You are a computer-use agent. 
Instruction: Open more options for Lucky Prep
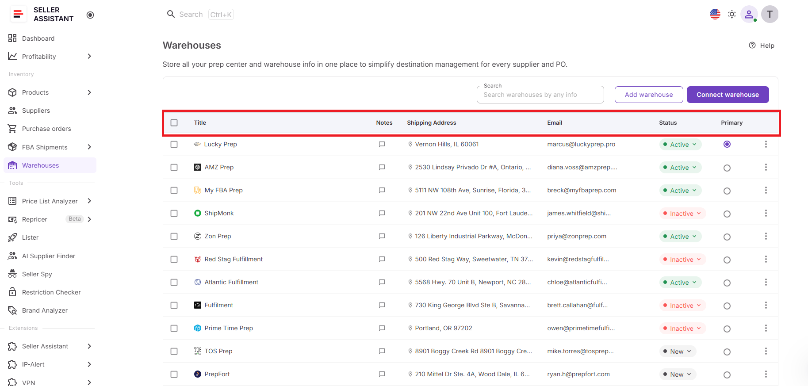pos(766,144)
